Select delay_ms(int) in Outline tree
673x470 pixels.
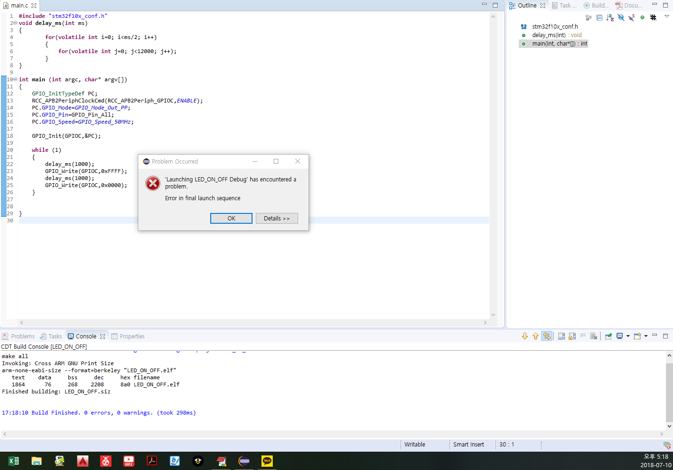[548, 35]
